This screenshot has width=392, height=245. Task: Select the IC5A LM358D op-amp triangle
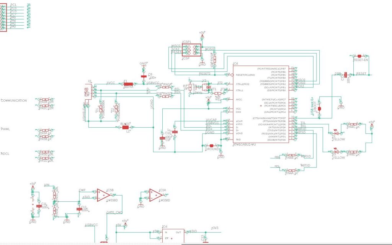155,195
